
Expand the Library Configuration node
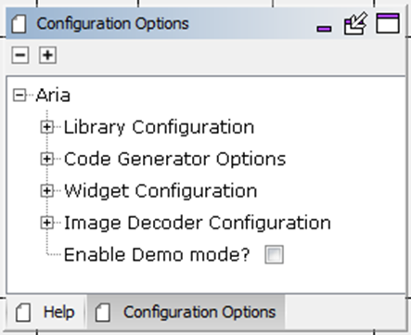tap(47, 127)
